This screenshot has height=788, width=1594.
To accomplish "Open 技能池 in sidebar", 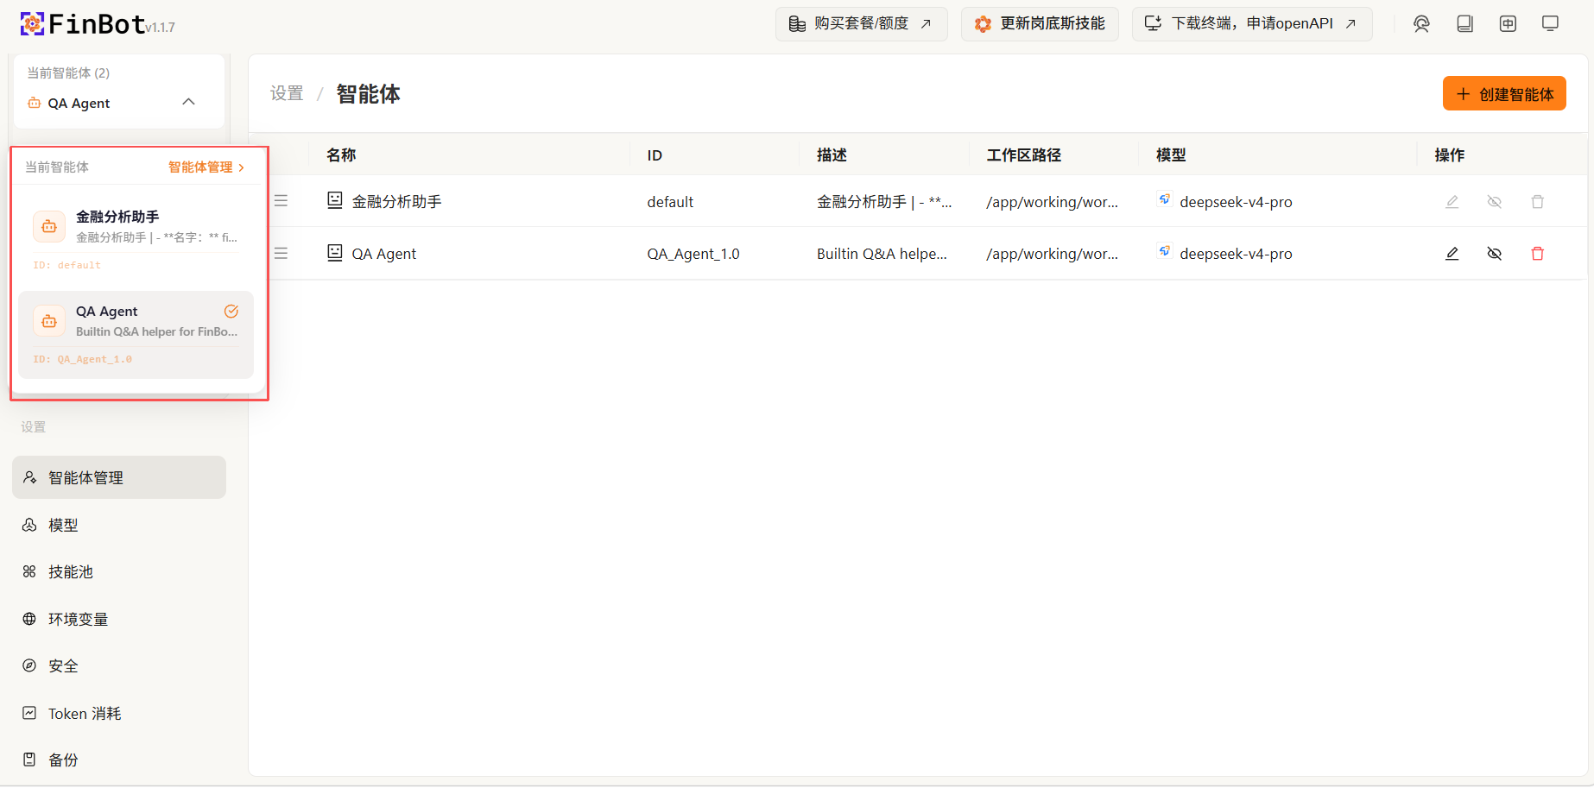I will pos(119,571).
